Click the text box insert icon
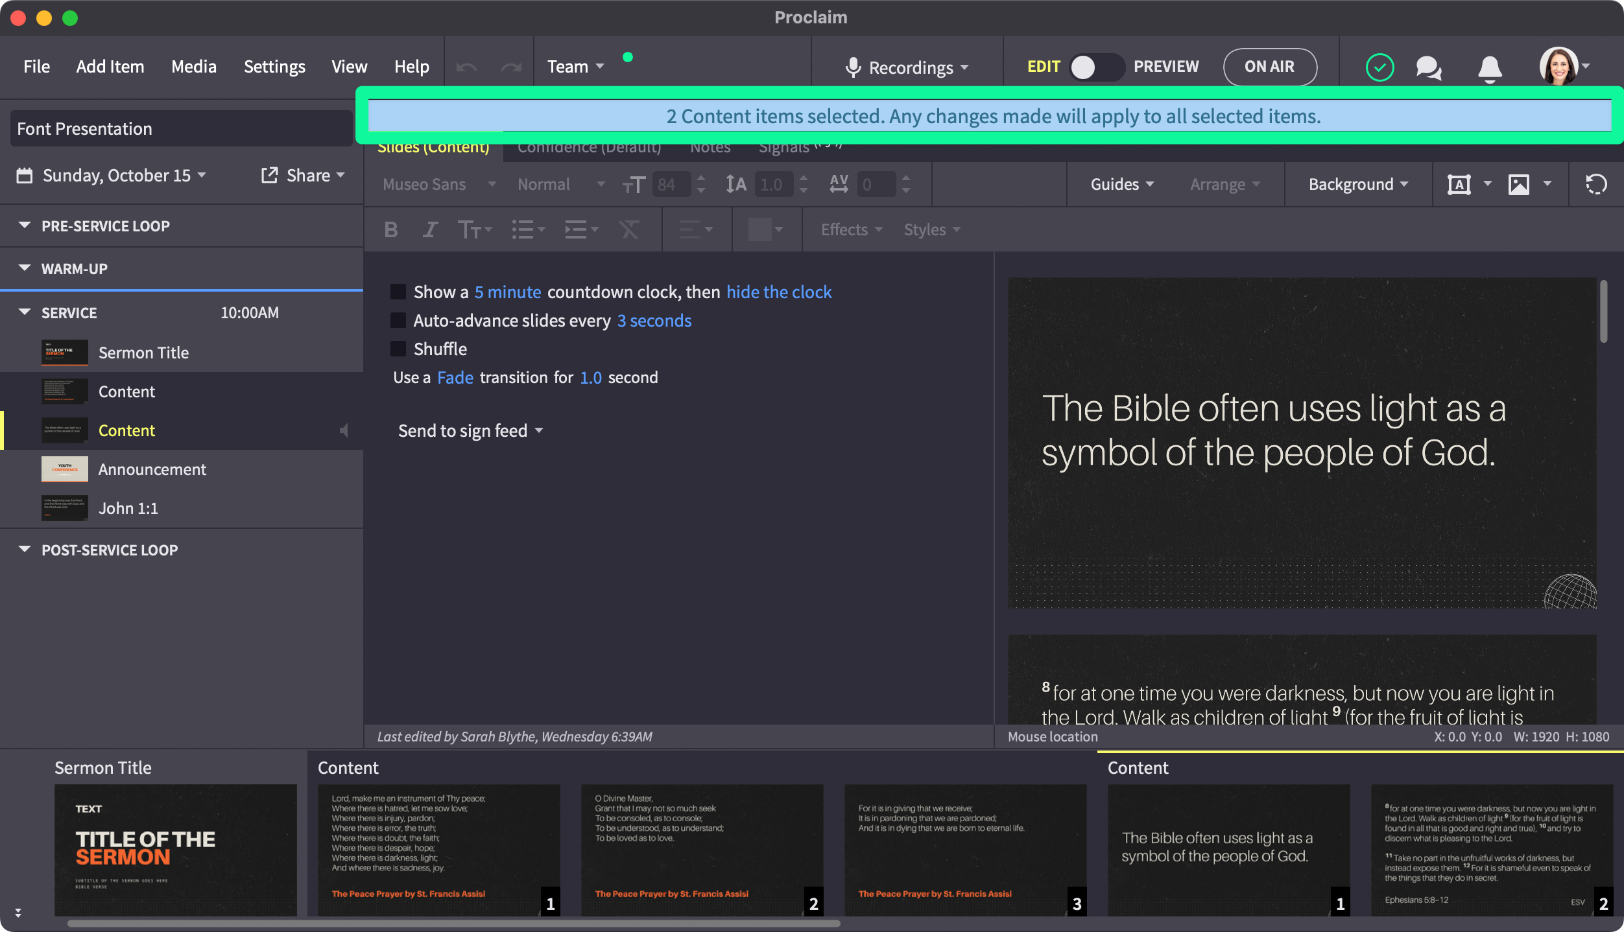This screenshot has height=932, width=1624. [x=1459, y=185]
